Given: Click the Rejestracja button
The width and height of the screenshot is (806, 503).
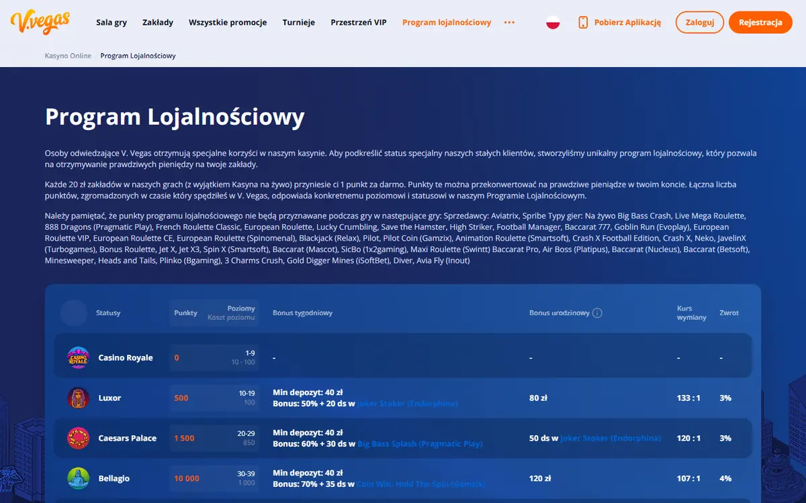Looking at the screenshot, I should [x=760, y=22].
